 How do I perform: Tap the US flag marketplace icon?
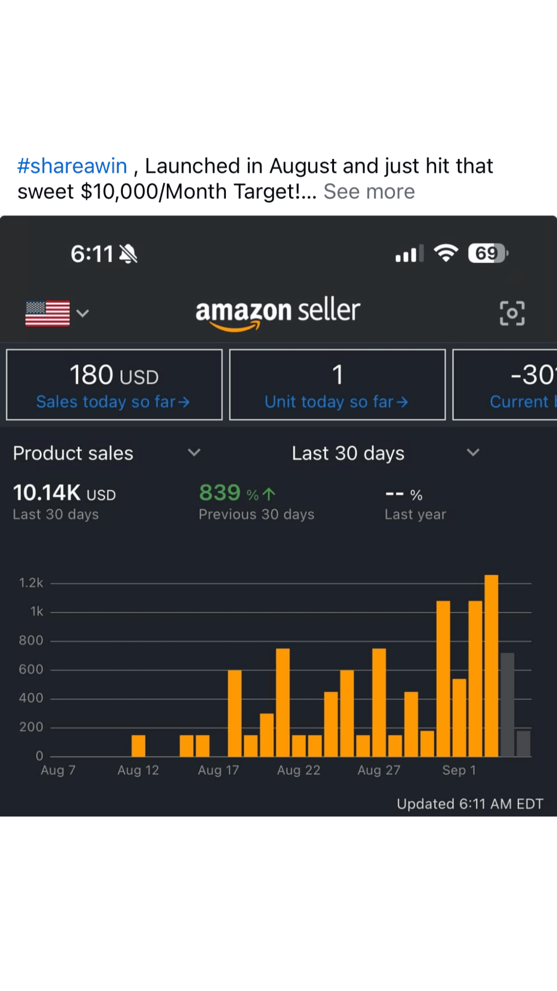click(47, 313)
